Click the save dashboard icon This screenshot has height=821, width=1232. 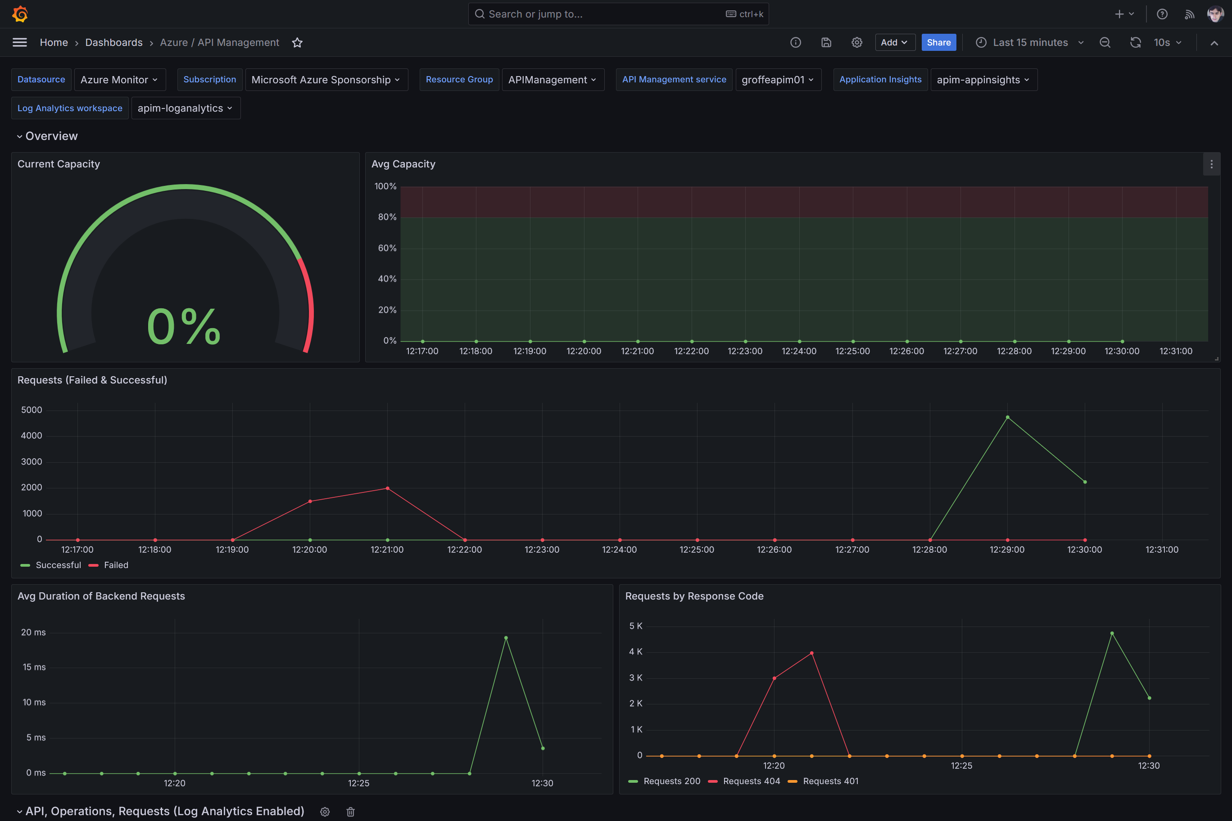[826, 42]
